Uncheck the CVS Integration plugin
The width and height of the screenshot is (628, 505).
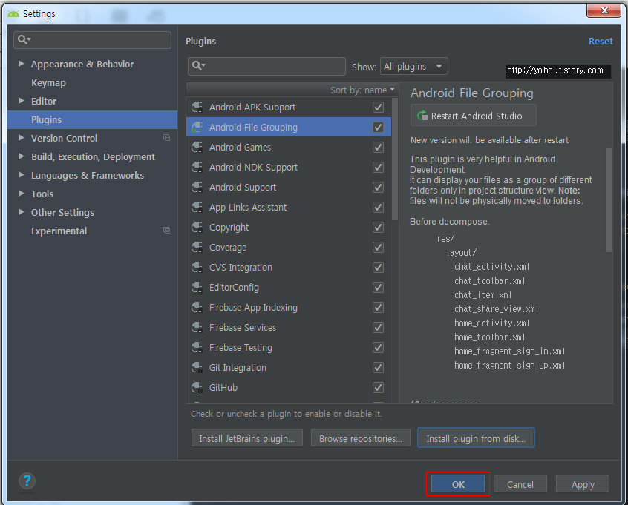pyautogui.click(x=378, y=267)
